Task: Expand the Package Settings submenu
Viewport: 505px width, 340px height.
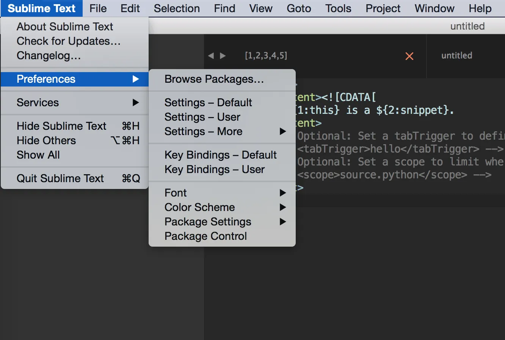Action: click(x=208, y=222)
